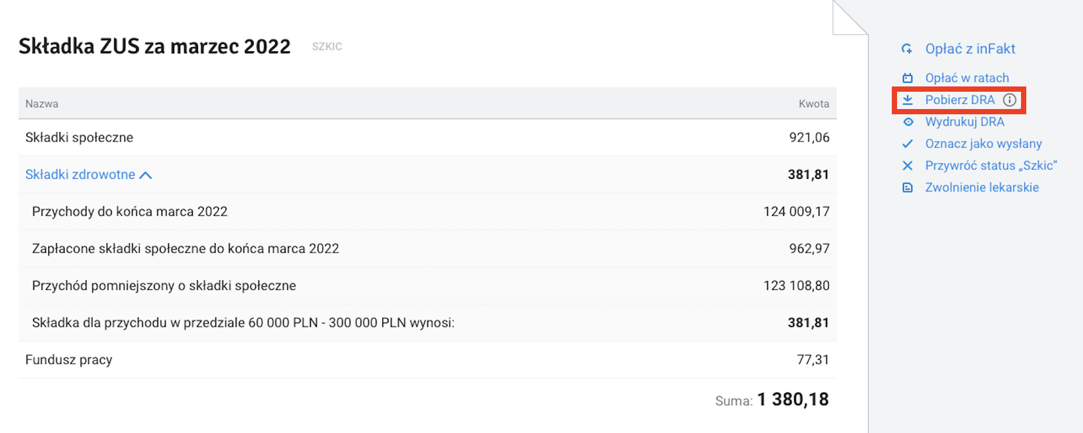Click the download arrow icon for DRA
The image size is (1083, 433).
click(908, 100)
